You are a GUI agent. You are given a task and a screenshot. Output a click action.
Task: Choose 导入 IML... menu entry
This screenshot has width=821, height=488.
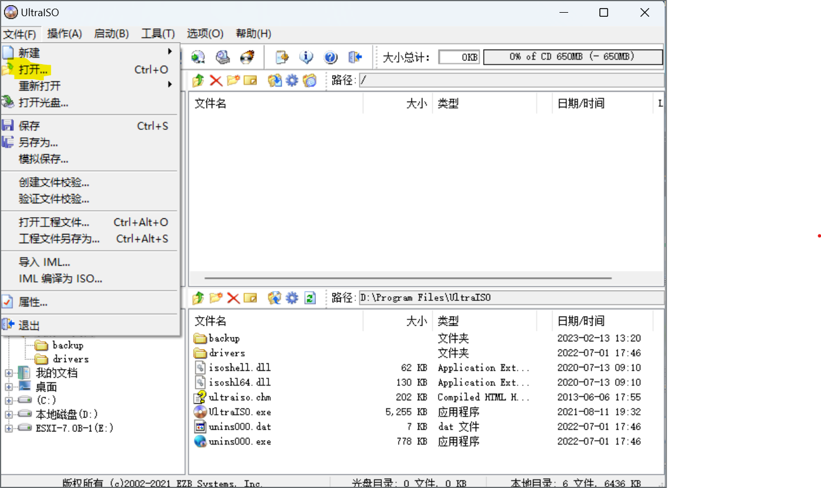[90, 262]
